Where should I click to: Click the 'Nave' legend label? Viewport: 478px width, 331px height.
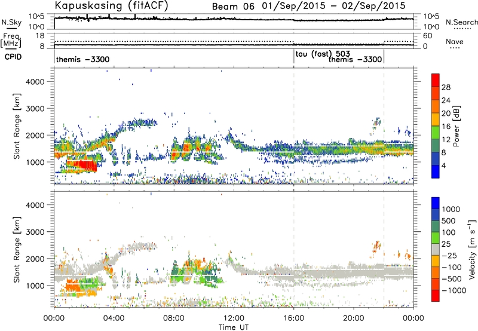pos(455,41)
